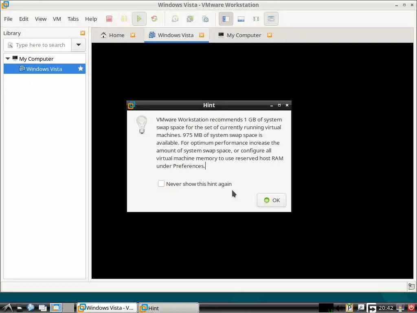The image size is (417, 313).
Task: Click the VMware logo in main title bar
Action: point(5,5)
